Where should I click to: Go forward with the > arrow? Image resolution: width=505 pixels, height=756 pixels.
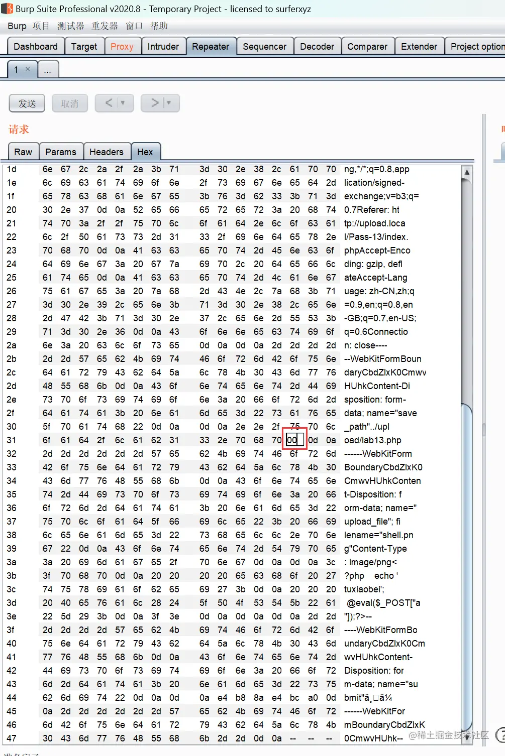[x=155, y=103]
